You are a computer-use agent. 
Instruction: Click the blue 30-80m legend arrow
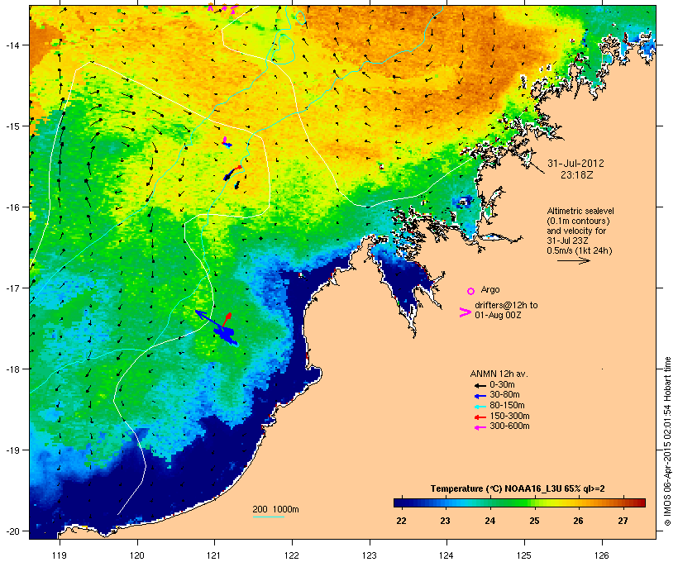coord(480,396)
